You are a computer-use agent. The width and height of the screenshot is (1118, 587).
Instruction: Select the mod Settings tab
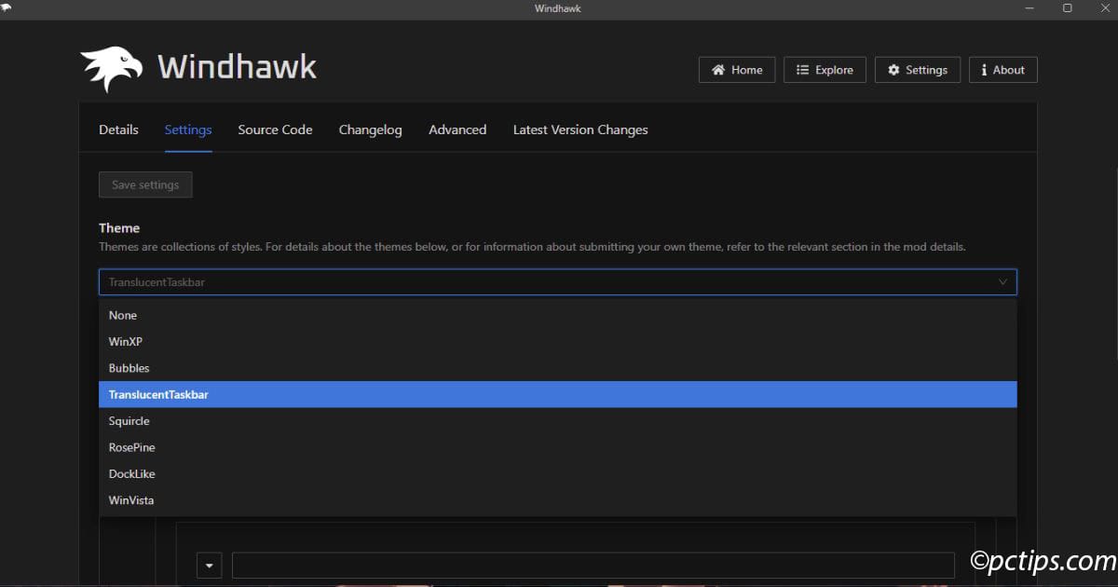(x=188, y=130)
